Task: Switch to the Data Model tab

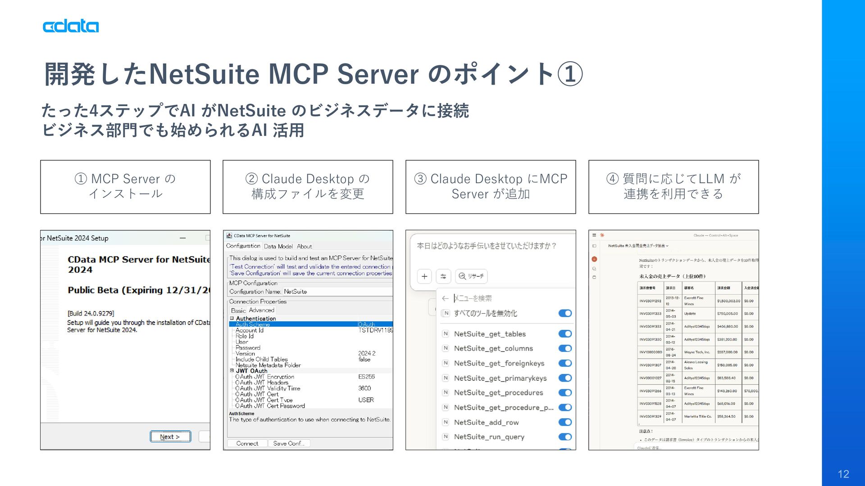Action: point(278,247)
